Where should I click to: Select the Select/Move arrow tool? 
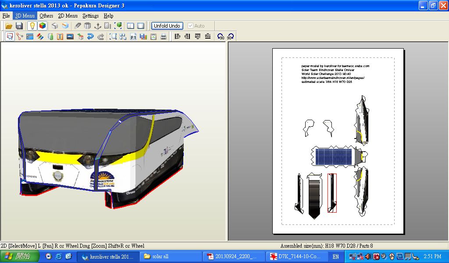pyautogui.click(x=10, y=37)
